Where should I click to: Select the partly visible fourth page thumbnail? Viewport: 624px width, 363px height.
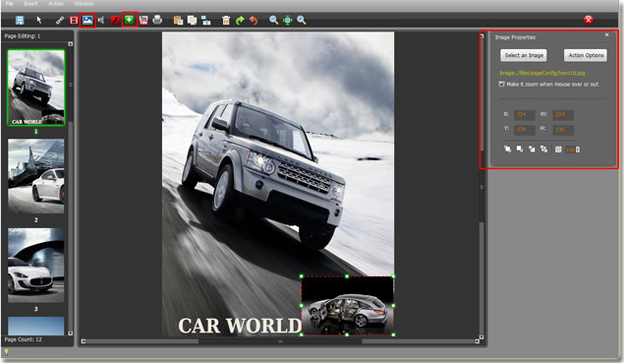(35, 326)
